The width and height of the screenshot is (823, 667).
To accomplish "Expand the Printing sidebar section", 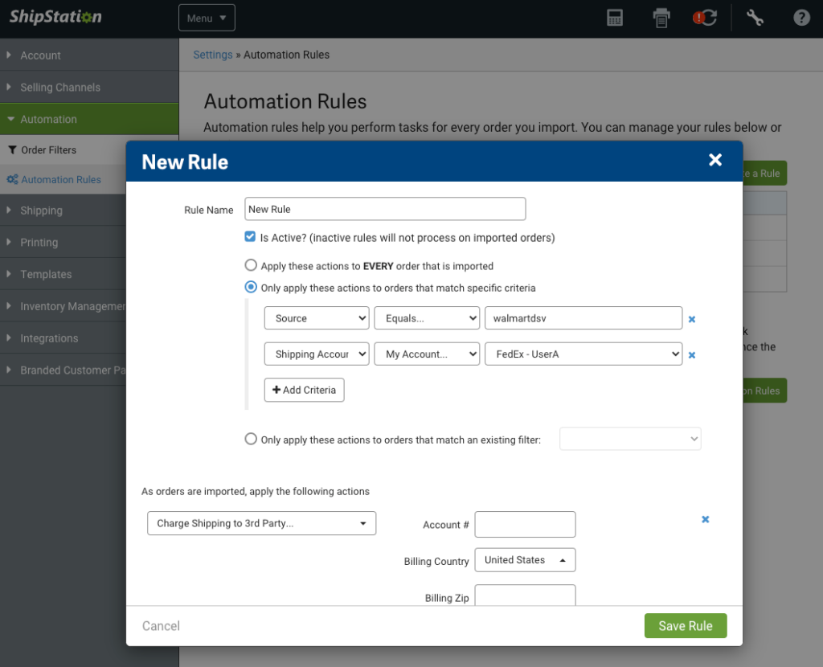I will [x=63, y=243].
